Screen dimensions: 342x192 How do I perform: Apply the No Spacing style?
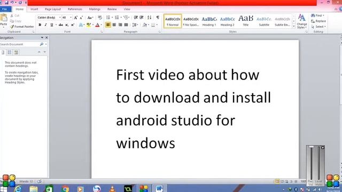coord(191,21)
